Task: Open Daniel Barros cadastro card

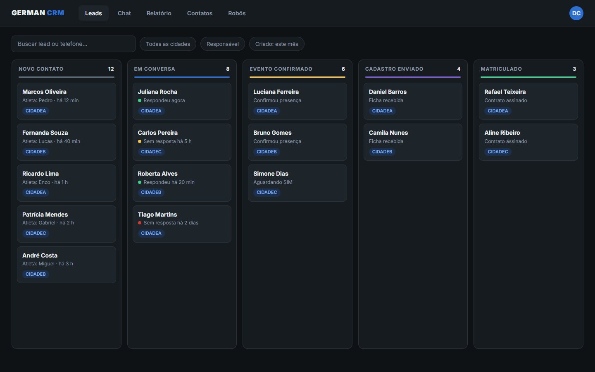Action: pyautogui.click(x=413, y=101)
